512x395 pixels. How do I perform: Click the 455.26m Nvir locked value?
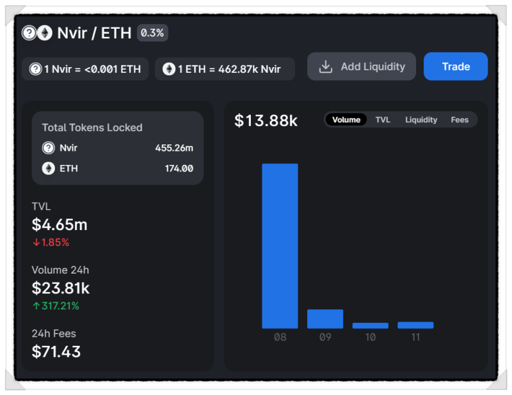pyautogui.click(x=174, y=148)
